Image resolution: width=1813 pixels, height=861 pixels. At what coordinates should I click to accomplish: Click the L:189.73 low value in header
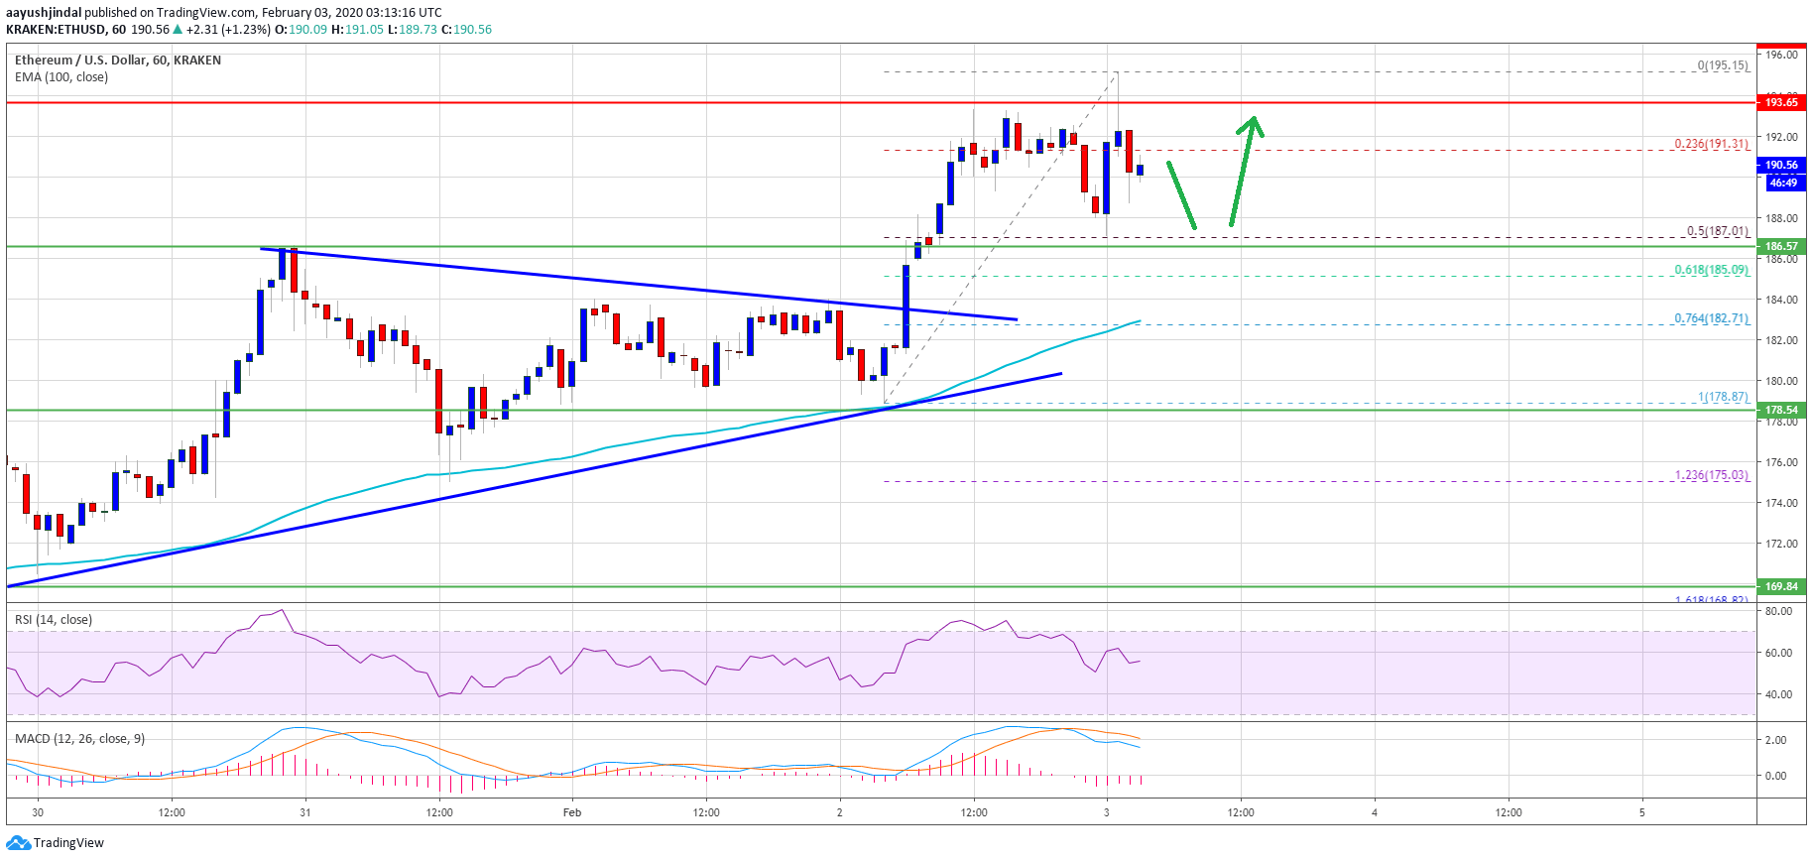412,30
